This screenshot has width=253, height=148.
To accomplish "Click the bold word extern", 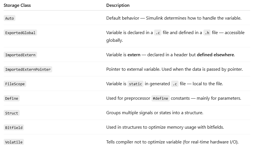I will click(134, 55).
